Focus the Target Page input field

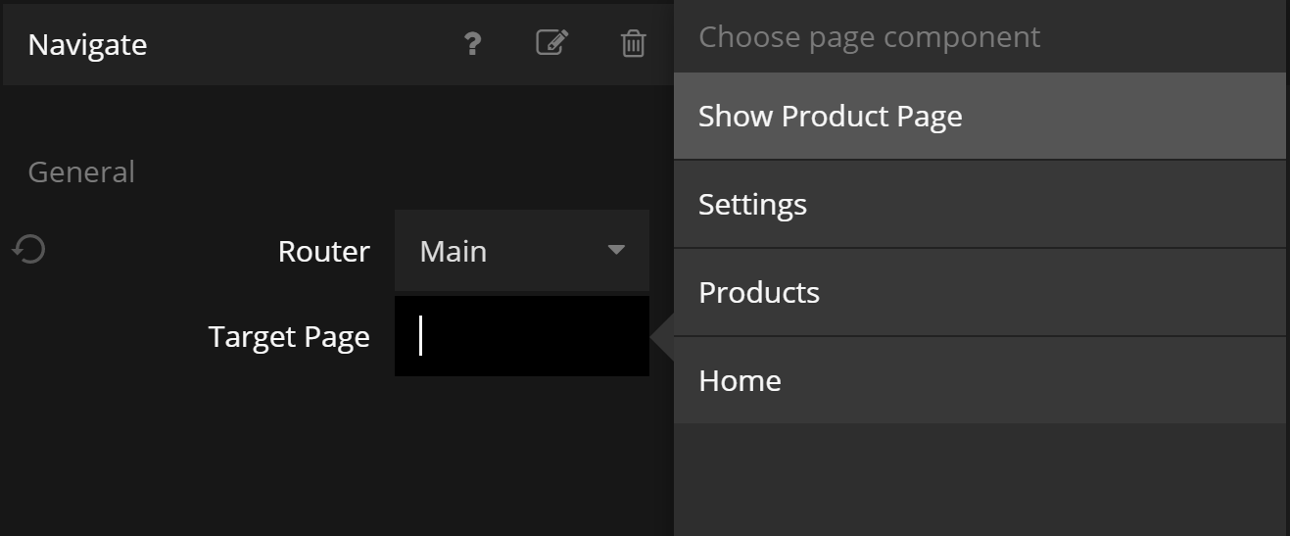pyautogui.click(x=521, y=336)
